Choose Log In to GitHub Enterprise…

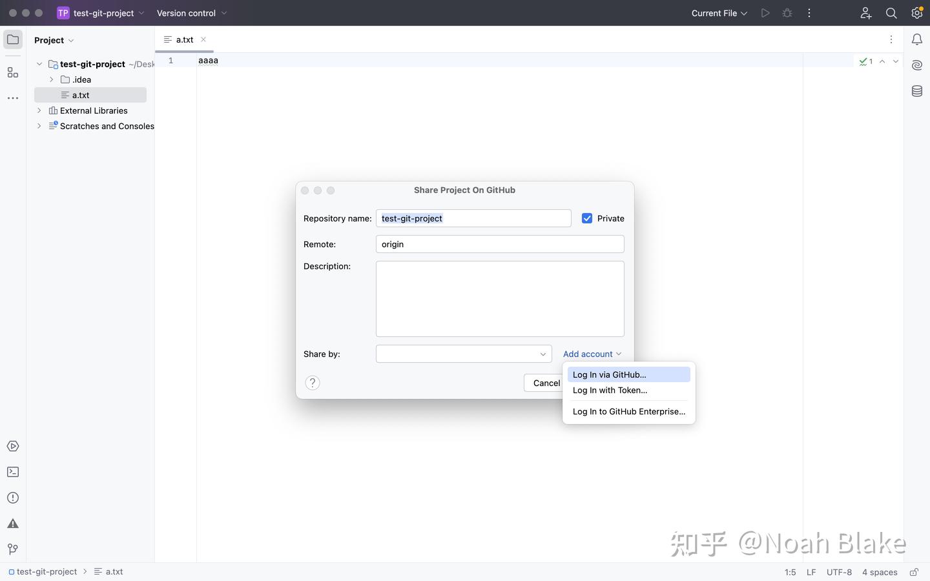[629, 411]
